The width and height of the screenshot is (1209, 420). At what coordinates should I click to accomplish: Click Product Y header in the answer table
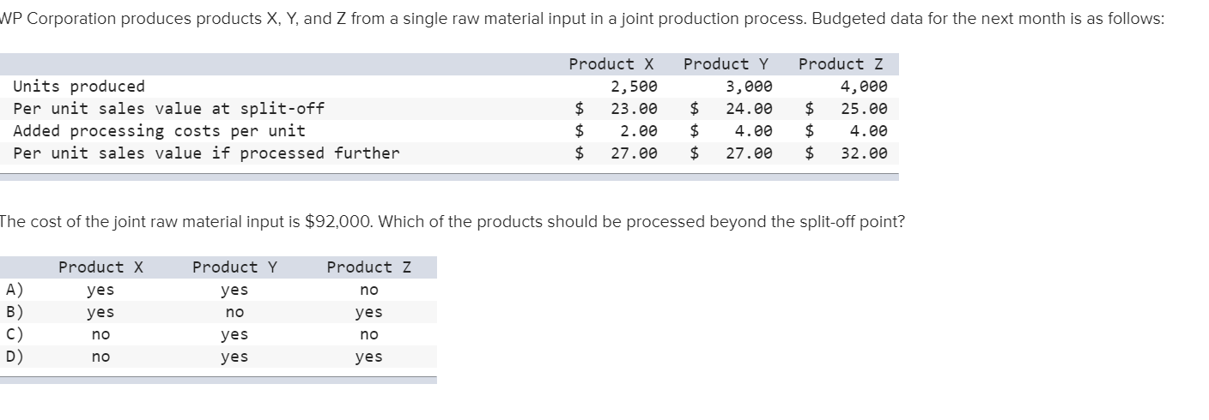(234, 267)
